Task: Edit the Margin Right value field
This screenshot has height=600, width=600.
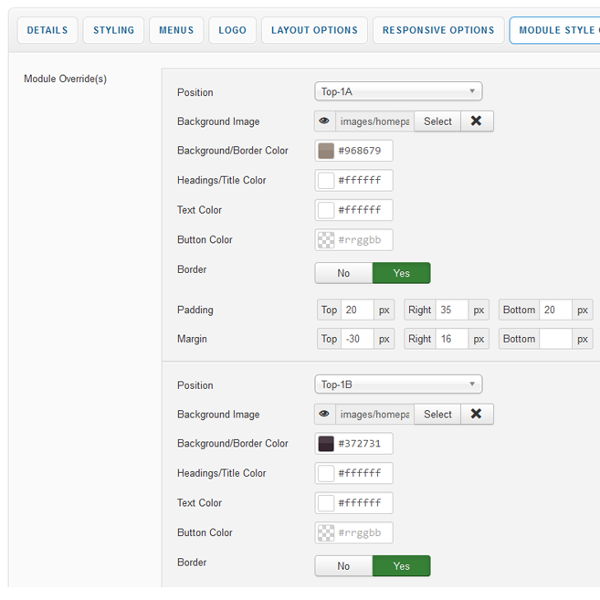Action: [451, 339]
